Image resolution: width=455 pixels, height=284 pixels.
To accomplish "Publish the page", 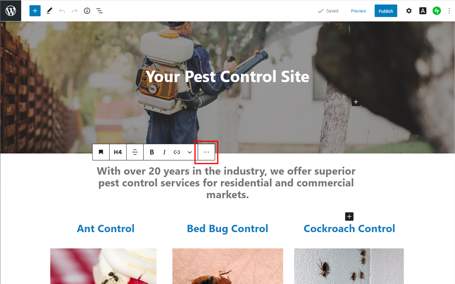I will click(x=386, y=11).
